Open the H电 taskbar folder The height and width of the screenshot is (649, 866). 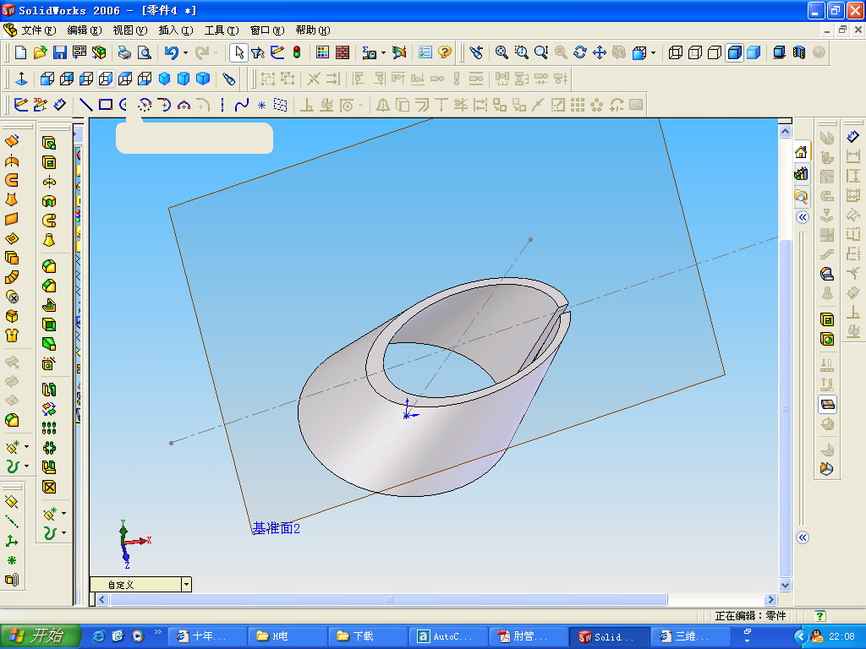[288, 636]
